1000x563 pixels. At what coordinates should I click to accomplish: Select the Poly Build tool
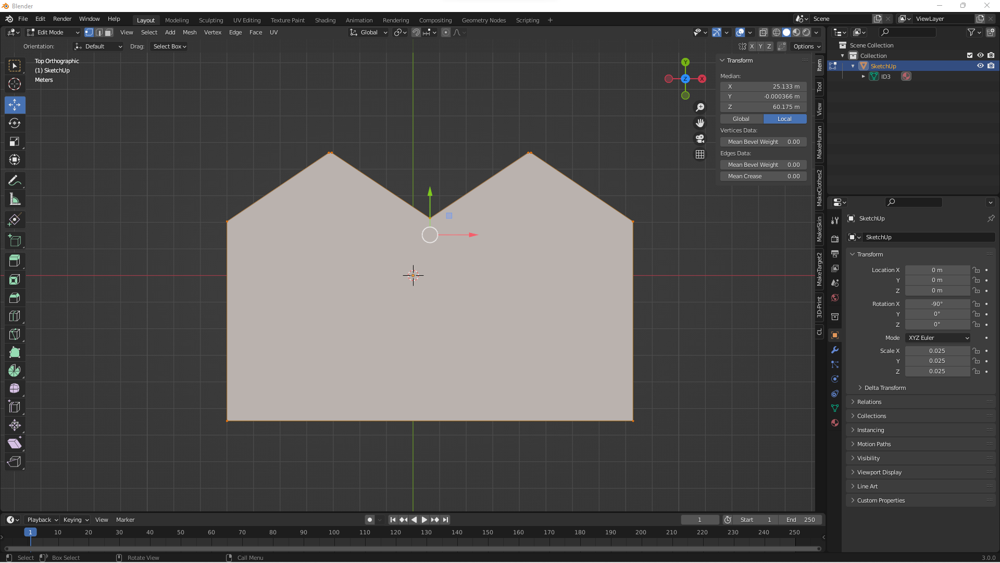[x=15, y=352]
